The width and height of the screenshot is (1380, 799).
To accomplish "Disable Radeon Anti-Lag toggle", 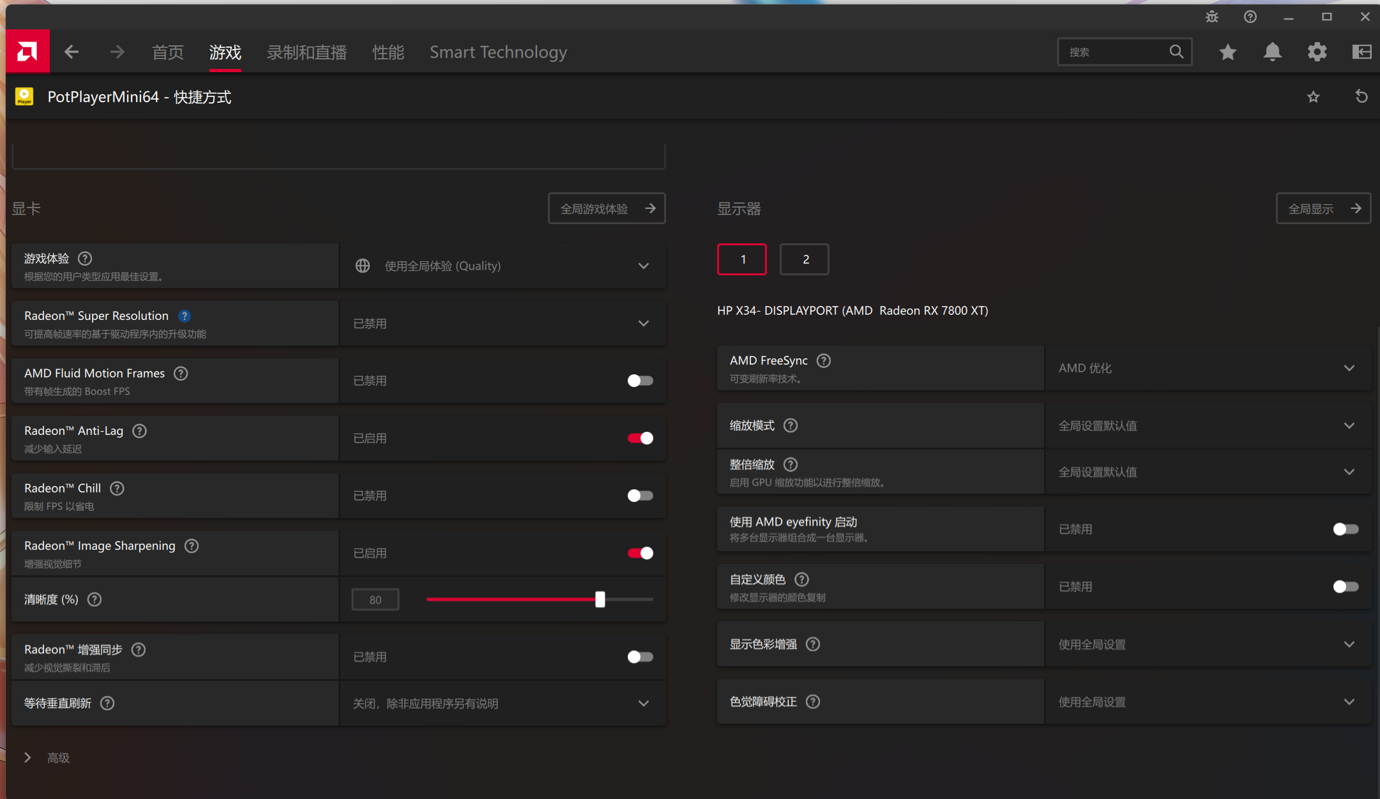I will coord(640,438).
